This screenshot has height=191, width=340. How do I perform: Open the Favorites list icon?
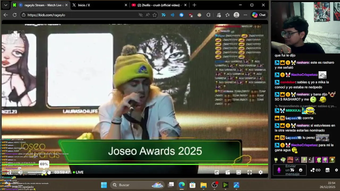pos(228,15)
